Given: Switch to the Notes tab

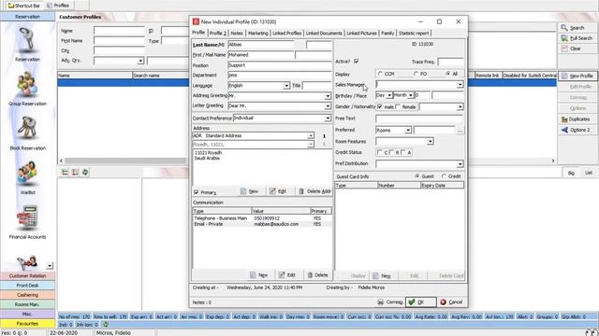Looking at the screenshot, I should (x=237, y=34).
